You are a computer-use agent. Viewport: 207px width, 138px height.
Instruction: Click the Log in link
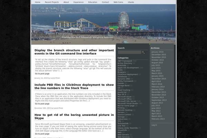154,125
